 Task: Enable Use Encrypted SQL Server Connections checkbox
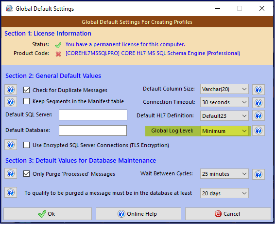point(26,145)
